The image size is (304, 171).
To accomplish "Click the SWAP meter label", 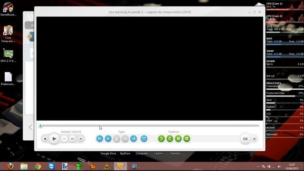I will [270, 51].
